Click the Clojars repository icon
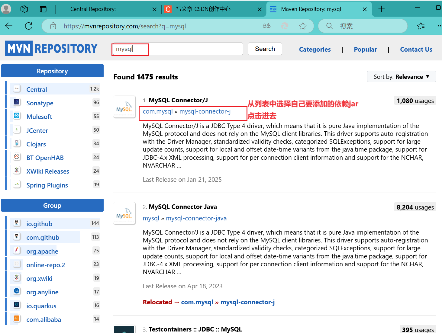Viewport: 442px width, 333px height. click(17, 143)
